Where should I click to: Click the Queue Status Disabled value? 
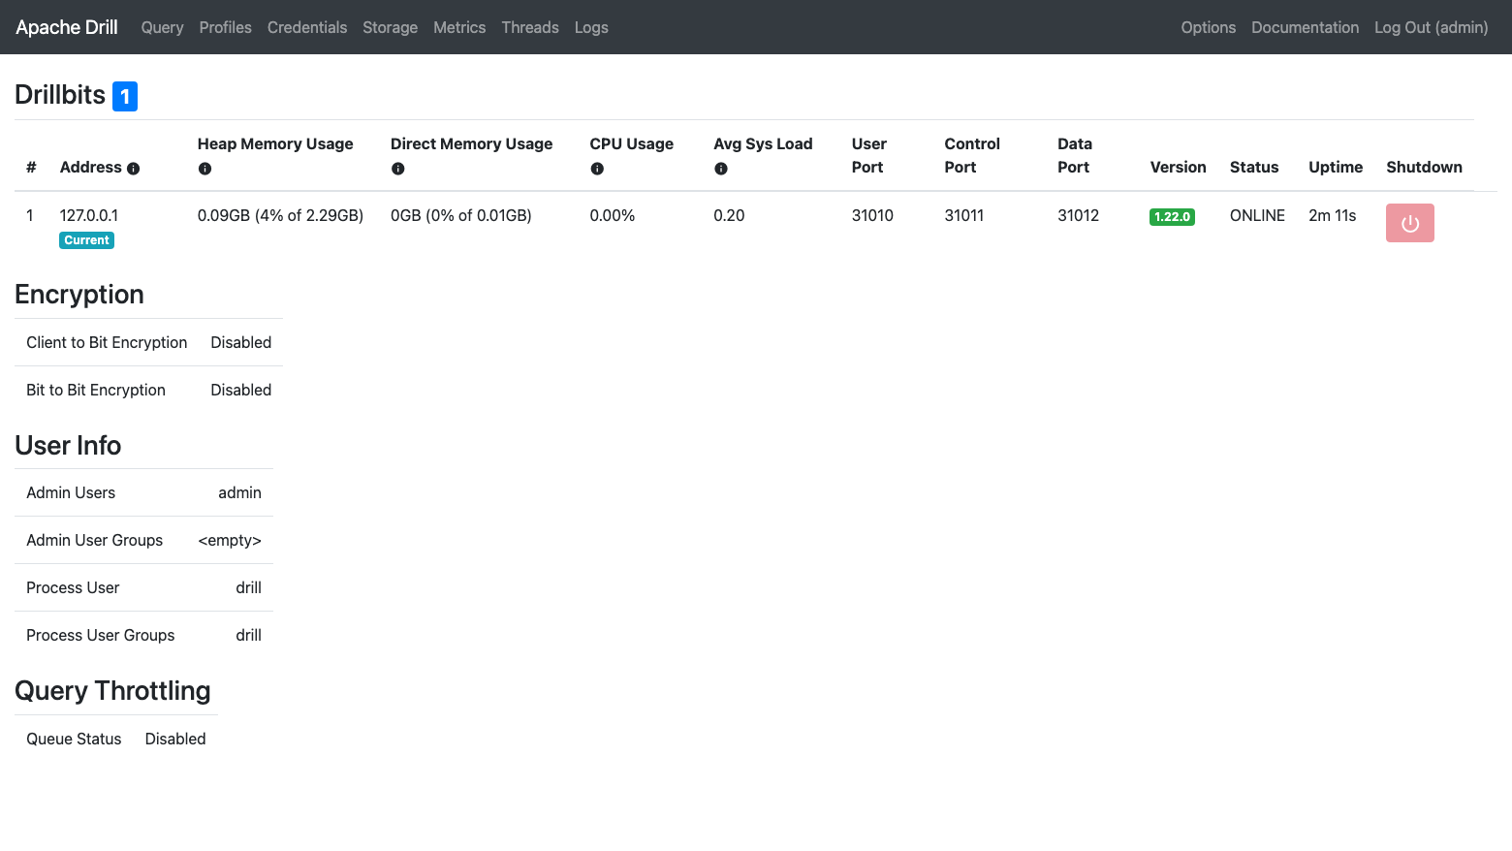pos(175,739)
